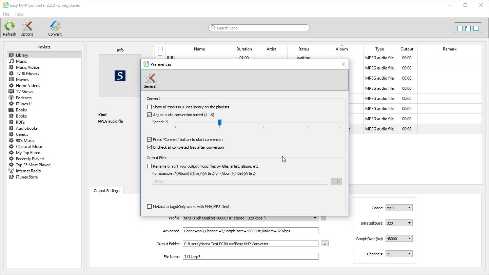Click the Advanced codec settings field
The image size is (489, 275).
click(x=251, y=231)
